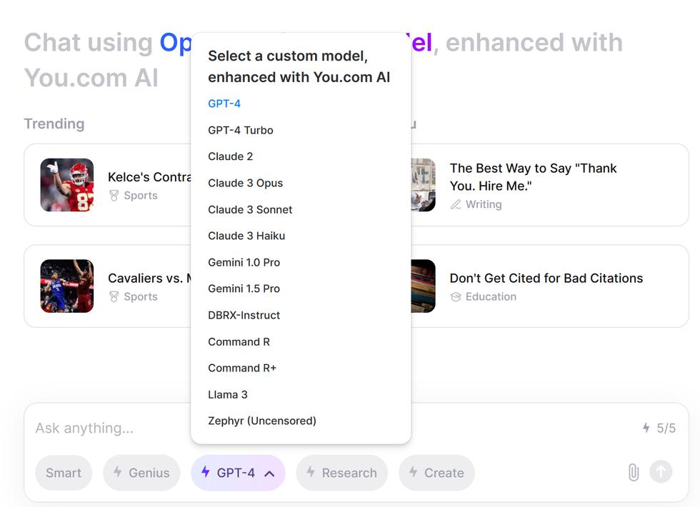Open Kelce's Contract trending thumbnail
Viewport: 700px width, 507px height.
pos(67,185)
